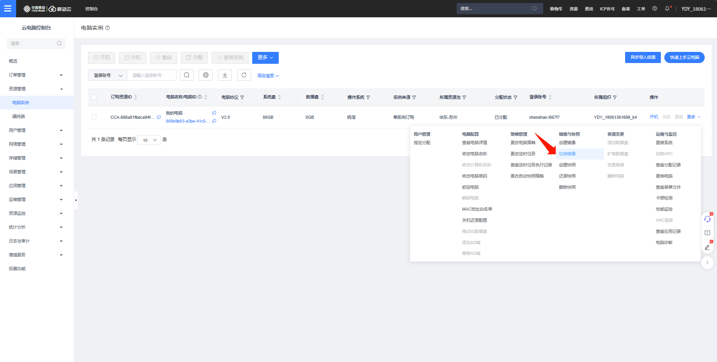
Task: Click 控制台 in top bar
Action: point(91,9)
